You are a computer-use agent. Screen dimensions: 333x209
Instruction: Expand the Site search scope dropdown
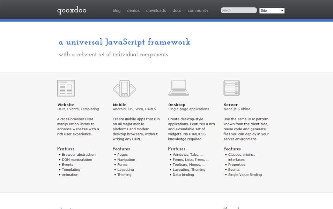[272, 10]
